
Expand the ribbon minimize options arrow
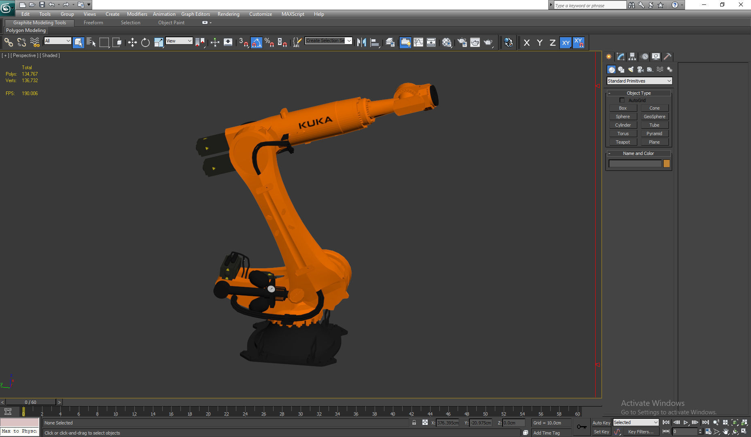[x=210, y=23]
